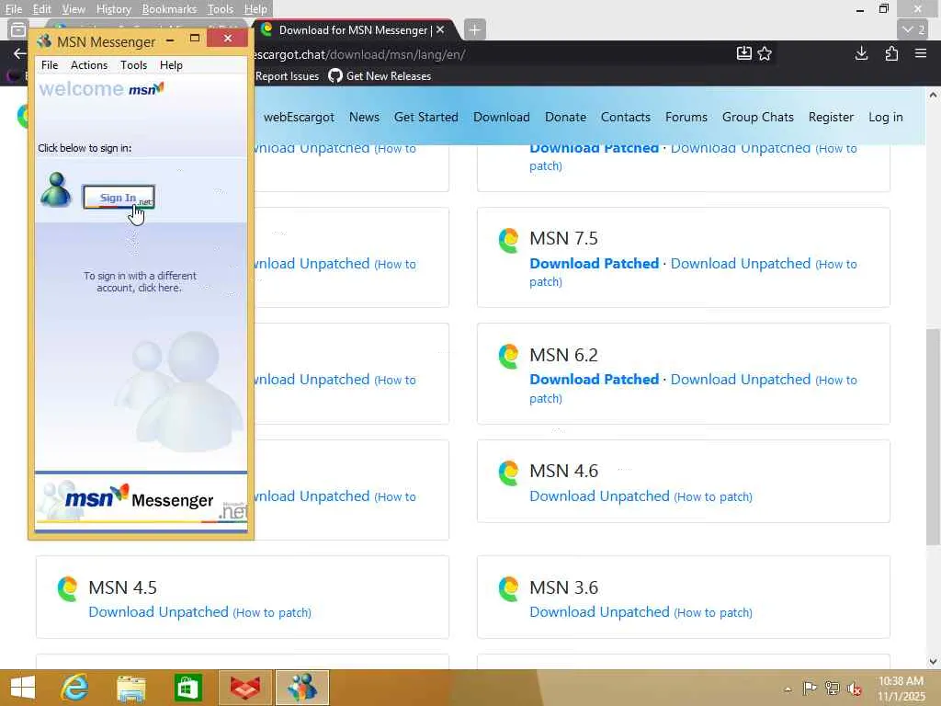The height and width of the screenshot is (706, 941).
Task: Open the Get Started nav link
Action: pos(426,117)
